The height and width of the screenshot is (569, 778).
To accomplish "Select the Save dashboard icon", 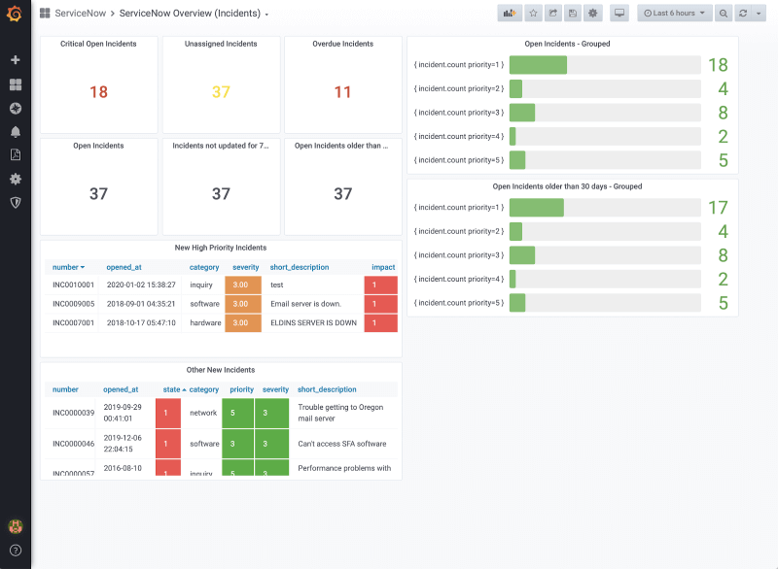I will pos(575,13).
